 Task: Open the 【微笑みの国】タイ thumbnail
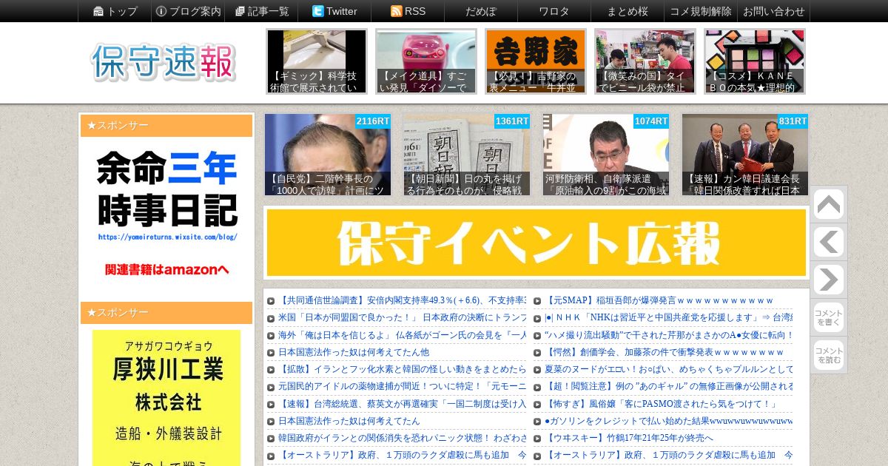pos(645,61)
